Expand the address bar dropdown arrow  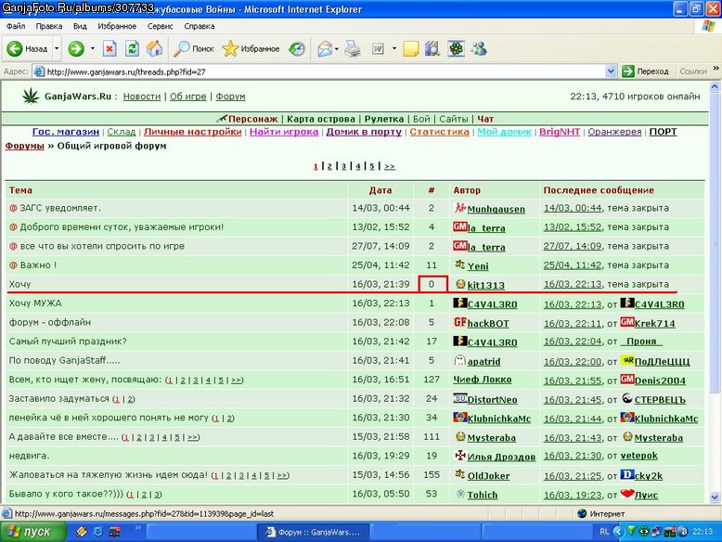click(611, 71)
